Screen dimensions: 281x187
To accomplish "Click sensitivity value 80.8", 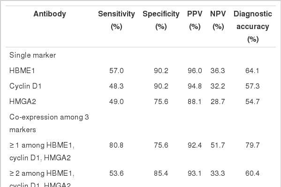I will coord(116,145).
